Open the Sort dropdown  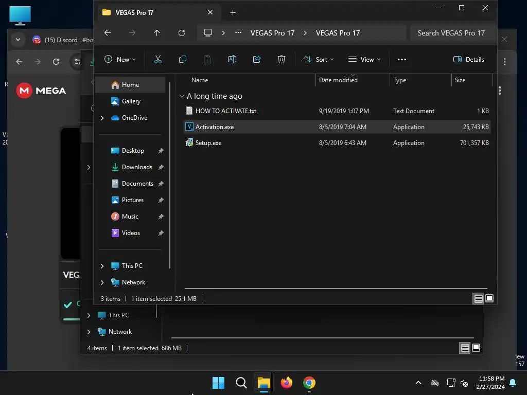[x=319, y=60]
